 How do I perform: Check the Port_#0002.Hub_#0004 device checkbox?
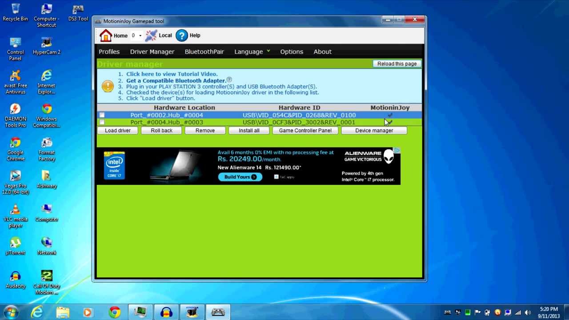(102, 115)
